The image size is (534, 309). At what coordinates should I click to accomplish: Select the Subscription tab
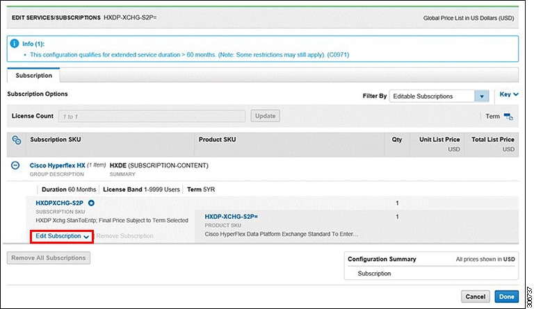33,76
